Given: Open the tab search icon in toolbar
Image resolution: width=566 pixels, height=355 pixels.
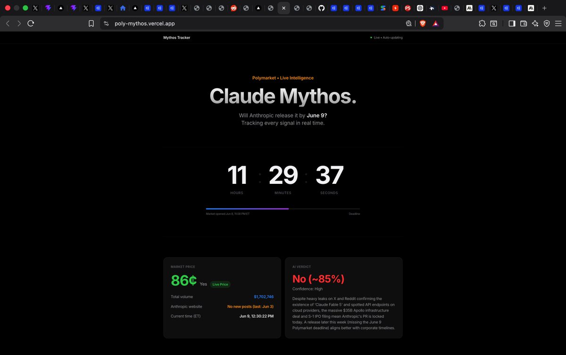Looking at the screenshot, I should coord(493,24).
